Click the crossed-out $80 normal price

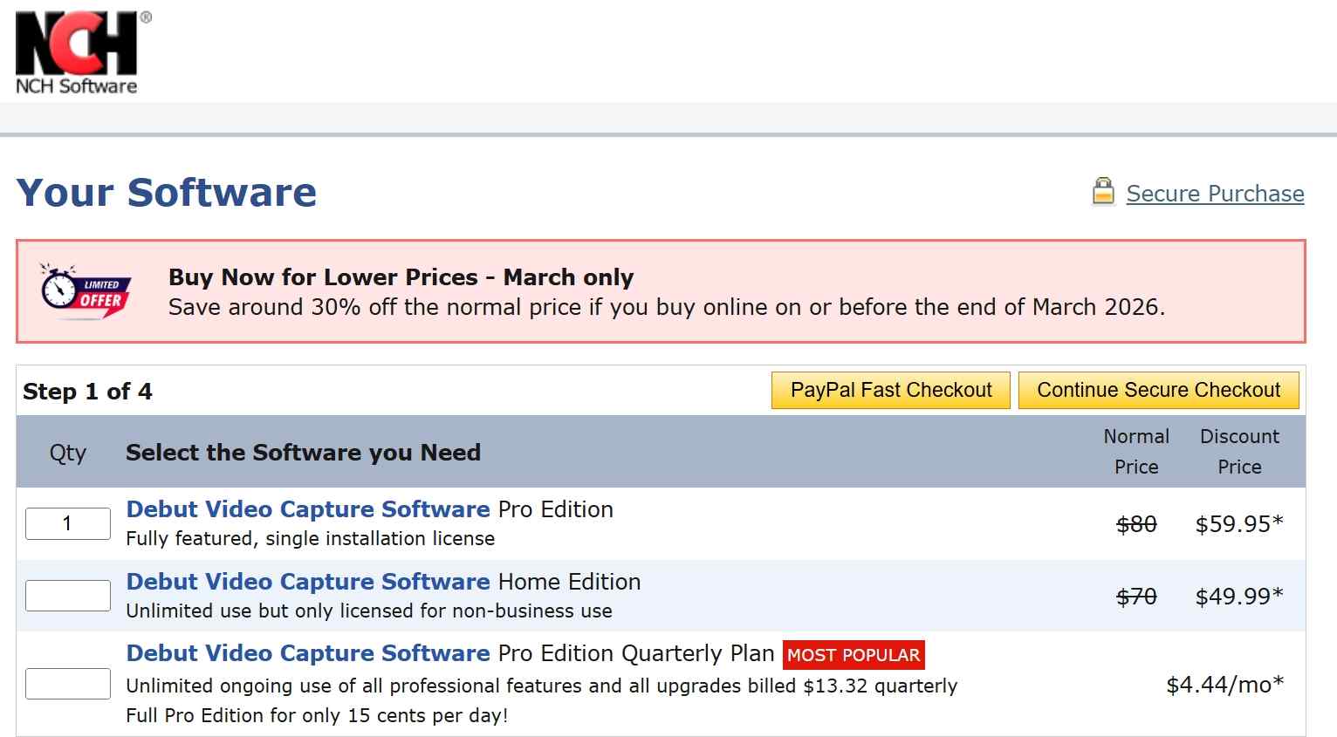[1135, 524]
